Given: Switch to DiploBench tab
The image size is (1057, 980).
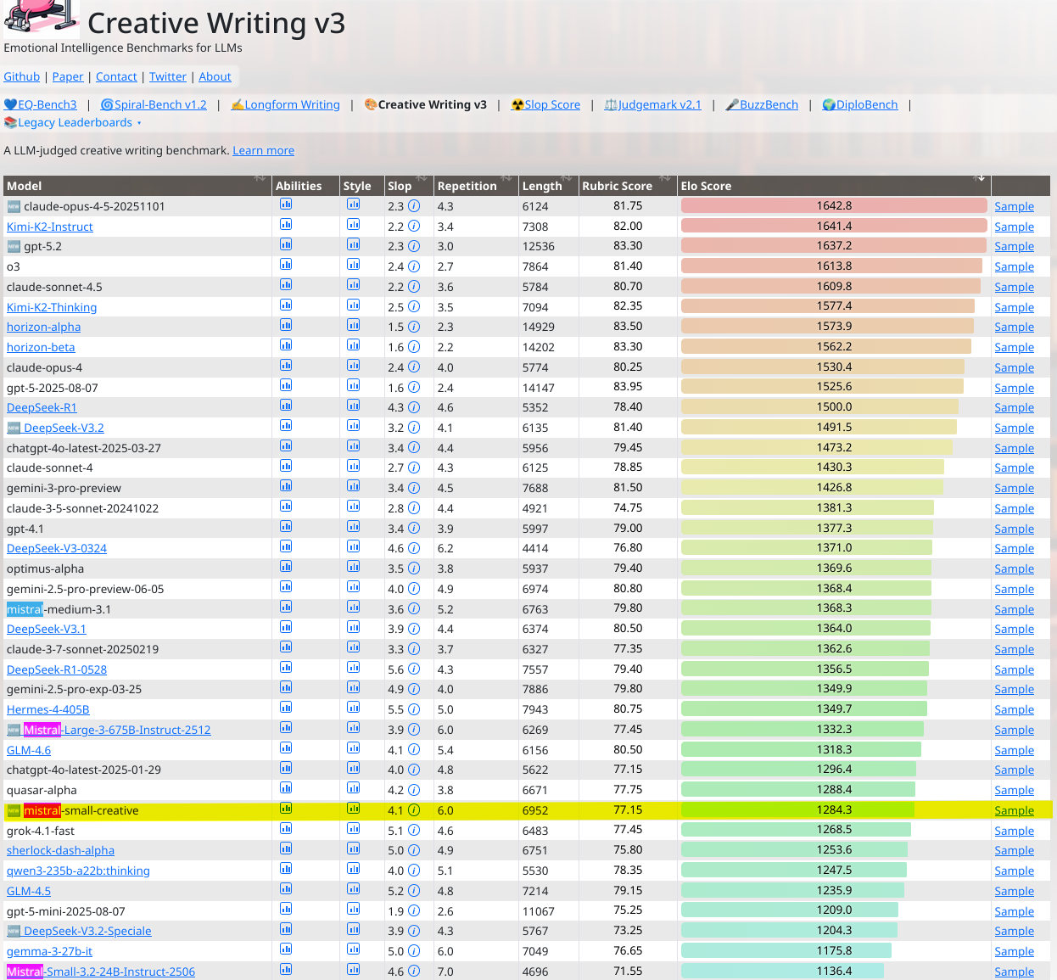Looking at the screenshot, I should 859,105.
